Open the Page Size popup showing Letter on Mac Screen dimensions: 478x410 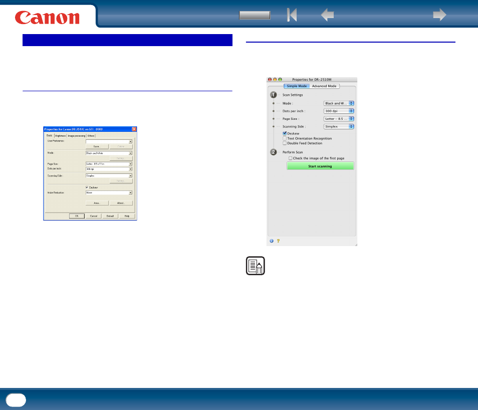339,119
